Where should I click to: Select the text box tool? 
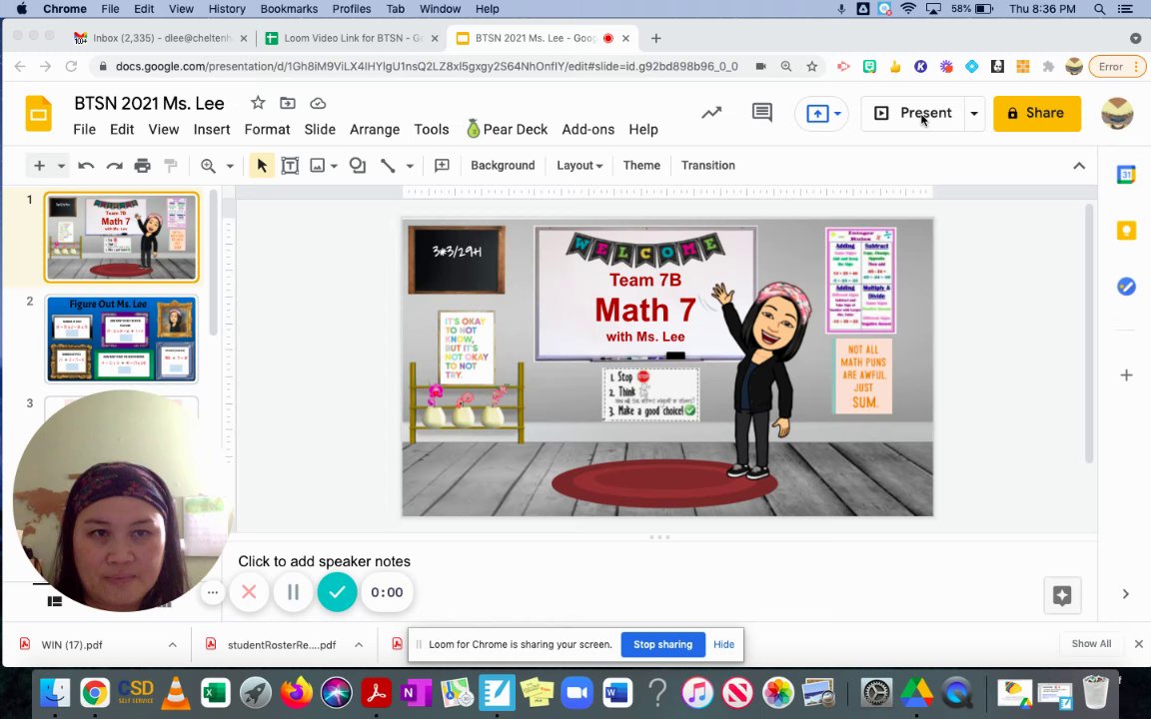point(290,166)
